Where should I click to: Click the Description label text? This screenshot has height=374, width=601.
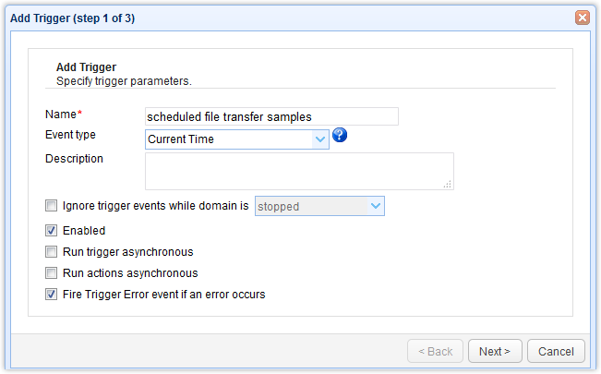74,158
